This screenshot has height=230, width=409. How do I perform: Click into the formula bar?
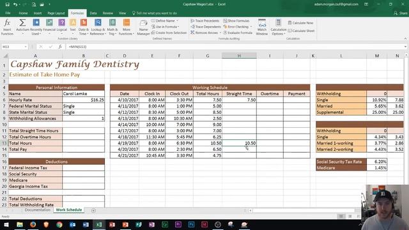tap(235, 47)
